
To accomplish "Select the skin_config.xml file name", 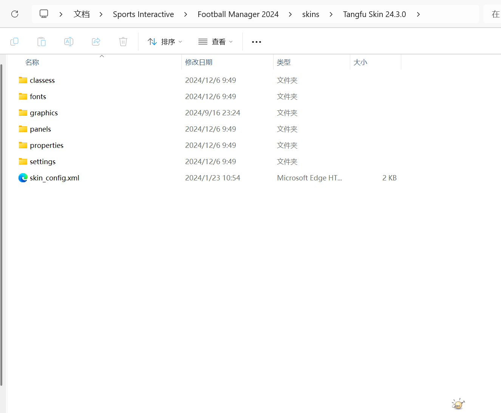I will [x=54, y=178].
